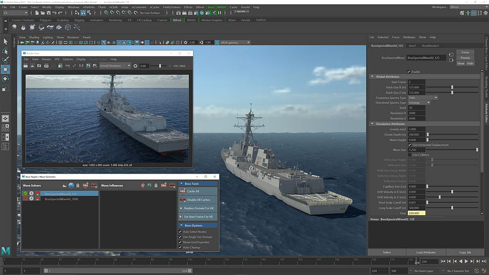Open the FX menu set dropdown

(x=15, y=13)
